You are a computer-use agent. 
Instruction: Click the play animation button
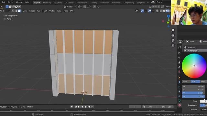pos(85,107)
